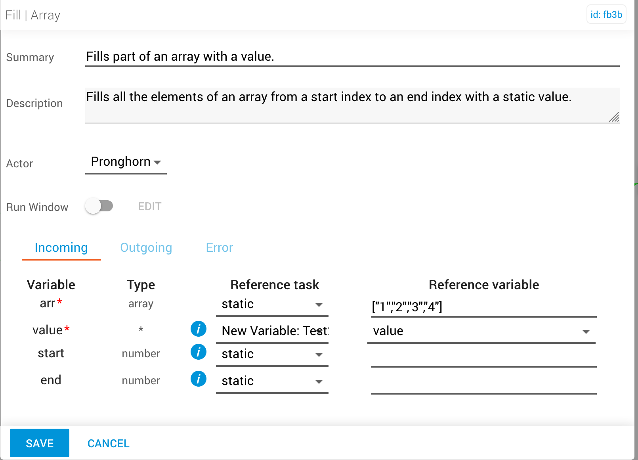Viewport: 638px width, 460px height.
Task: Click the Reference task column header
Action: coord(275,285)
